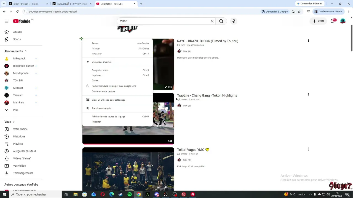The image size is (353, 198).
Task: Open the media controls icon in Chrome toolbar
Action: pyautogui.click(x=308, y=12)
